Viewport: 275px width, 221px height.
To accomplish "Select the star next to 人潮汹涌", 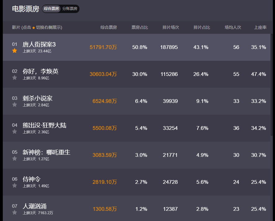I will pos(15,213).
